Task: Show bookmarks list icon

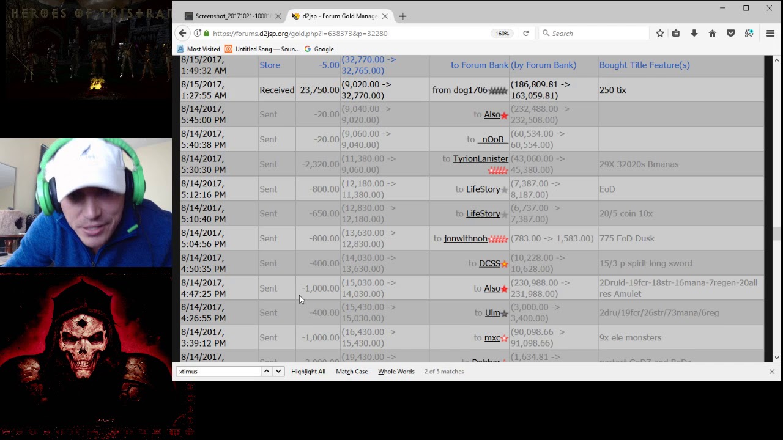Action: pyautogui.click(x=676, y=34)
